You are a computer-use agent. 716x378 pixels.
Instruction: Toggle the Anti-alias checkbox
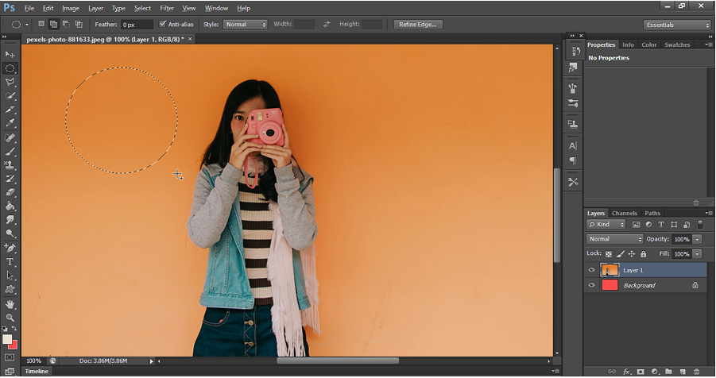coord(163,24)
